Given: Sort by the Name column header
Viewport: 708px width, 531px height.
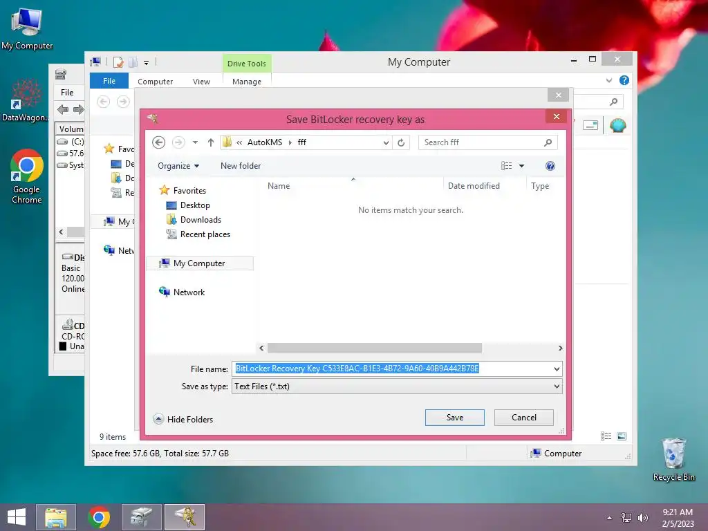Looking at the screenshot, I should coord(279,185).
